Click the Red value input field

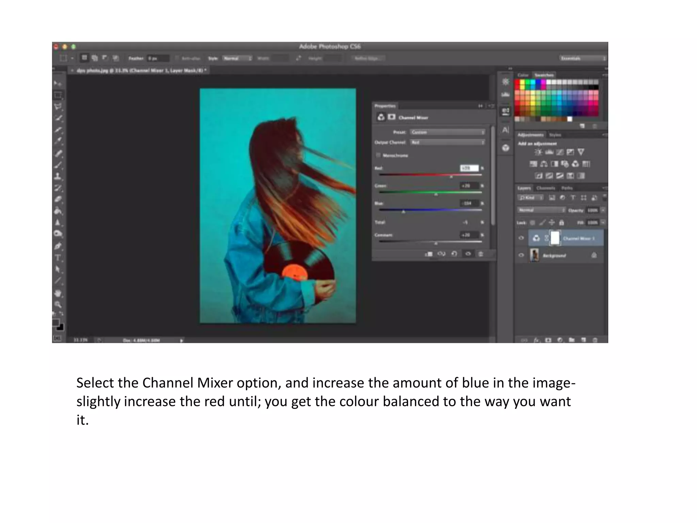(x=469, y=168)
